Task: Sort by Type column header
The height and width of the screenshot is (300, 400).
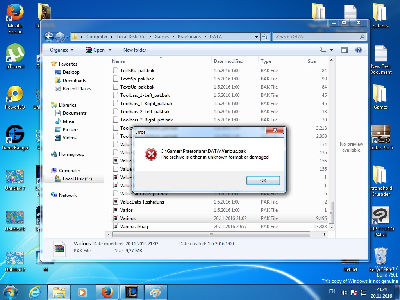Action: [x=282, y=61]
